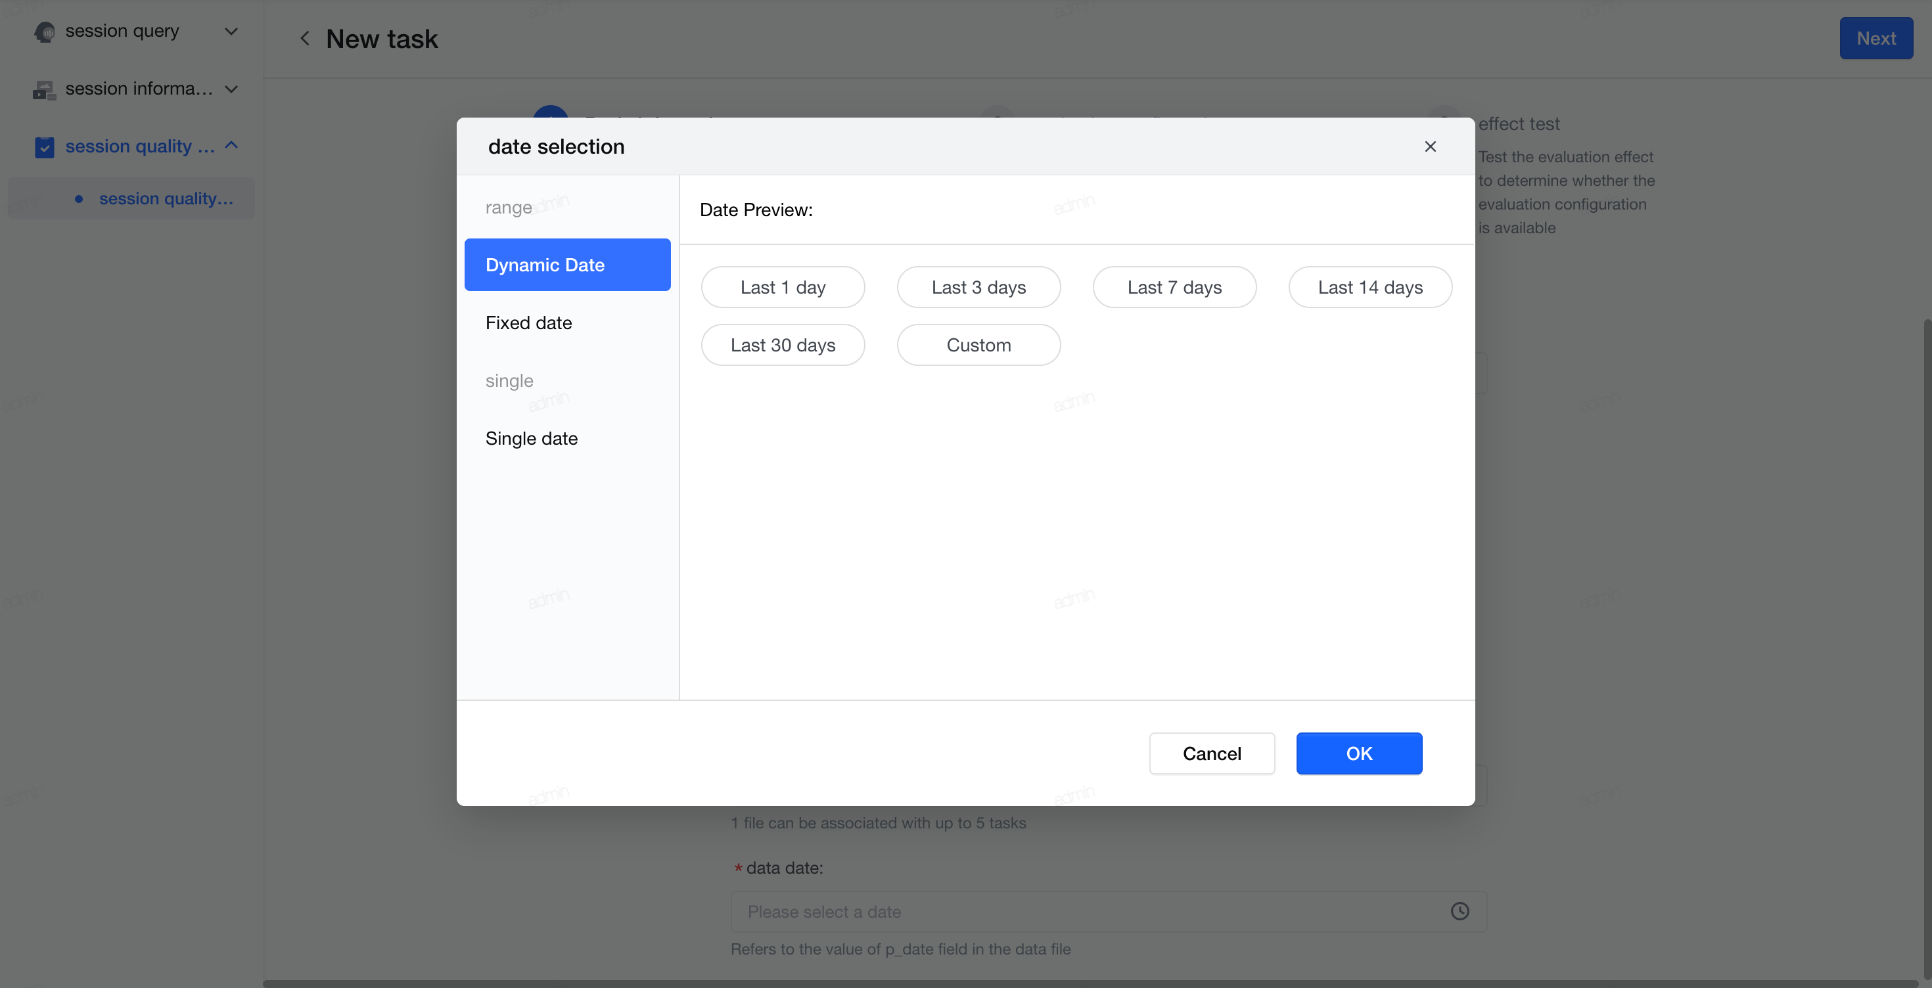This screenshot has height=988, width=1932.
Task: Click the Cancel button
Action: point(1211,753)
